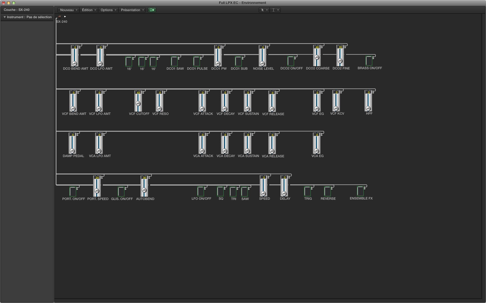Click the green MIDI Thru link icon

tap(152, 10)
